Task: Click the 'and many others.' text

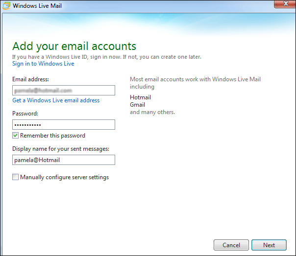Action: coord(152,112)
